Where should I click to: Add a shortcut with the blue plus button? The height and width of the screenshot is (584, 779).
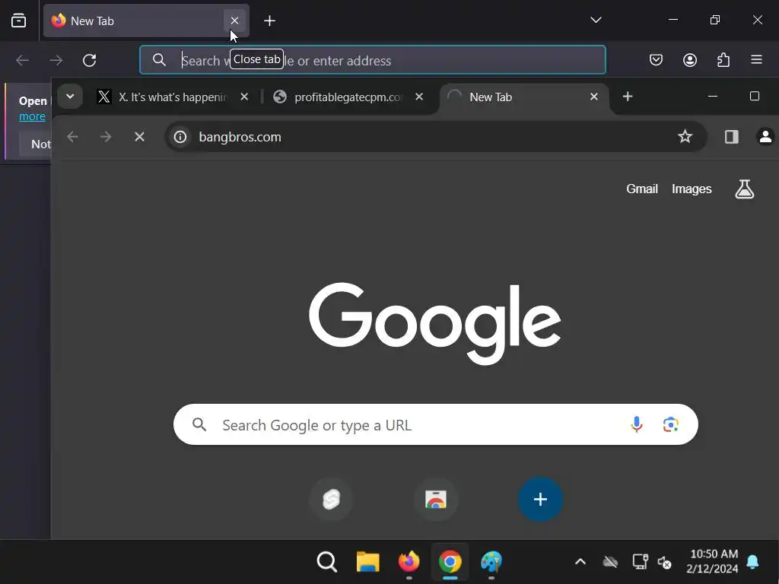tap(541, 499)
